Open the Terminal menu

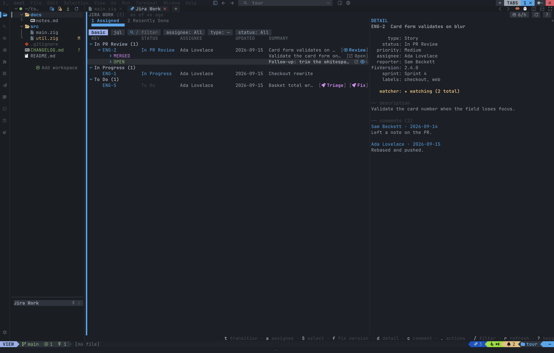click(x=147, y=3)
